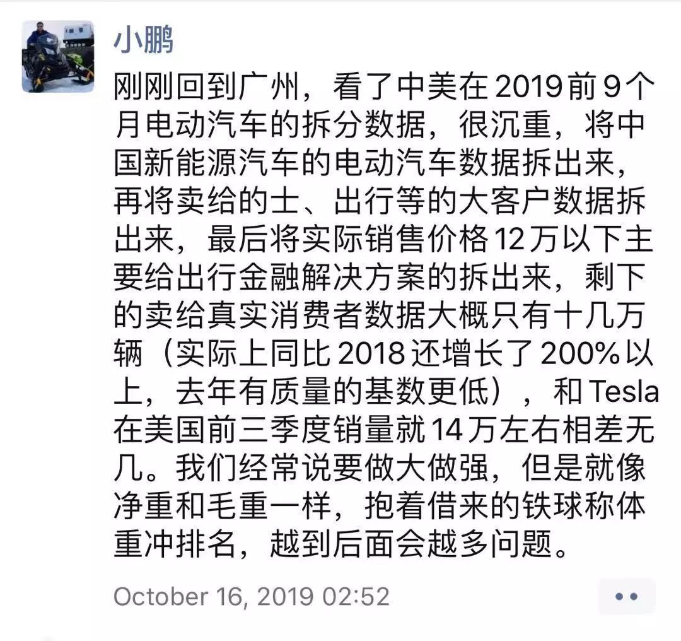Open 小鹏's profile avatar picture
The width and height of the screenshot is (681, 641).
[x=58, y=57]
